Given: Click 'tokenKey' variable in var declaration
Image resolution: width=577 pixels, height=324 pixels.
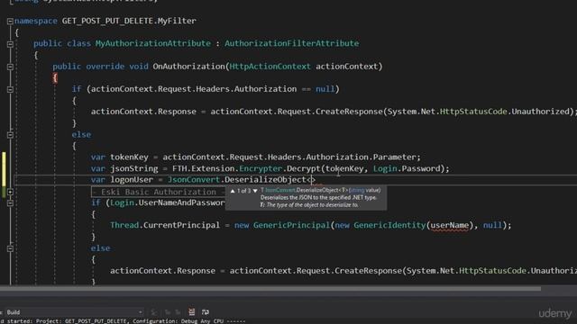Looking at the screenshot, I should tap(129, 157).
